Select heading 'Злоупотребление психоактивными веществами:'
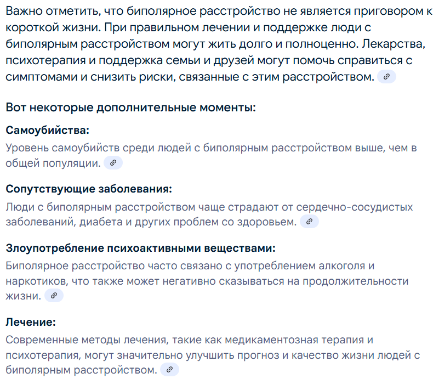439x390 pixels. tap(140, 248)
